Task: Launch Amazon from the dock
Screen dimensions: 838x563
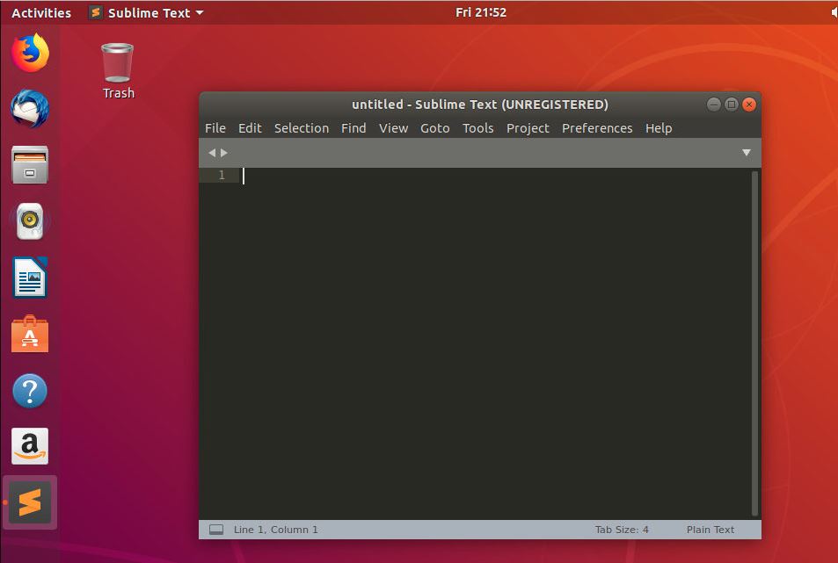Action: pyautogui.click(x=30, y=446)
